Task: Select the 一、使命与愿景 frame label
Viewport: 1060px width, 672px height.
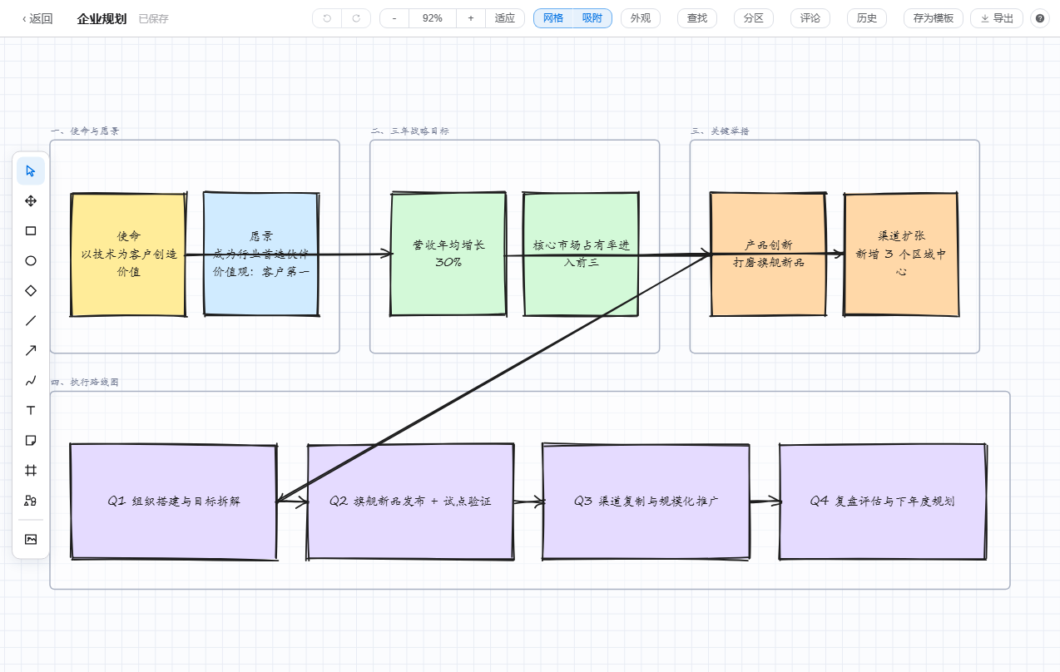Action: click(85, 131)
